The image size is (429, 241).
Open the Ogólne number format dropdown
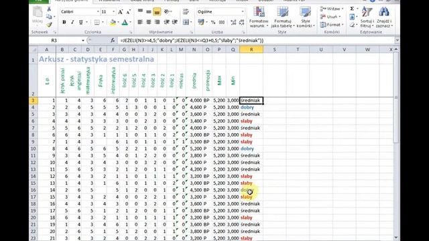[243, 12]
